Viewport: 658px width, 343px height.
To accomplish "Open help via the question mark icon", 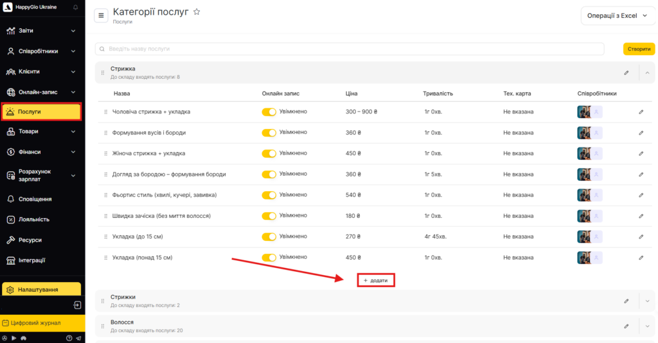I will [69, 338].
